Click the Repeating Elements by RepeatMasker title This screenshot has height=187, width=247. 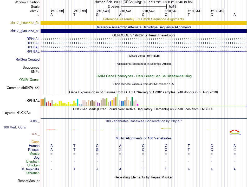pyautogui.click(x=144, y=177)
